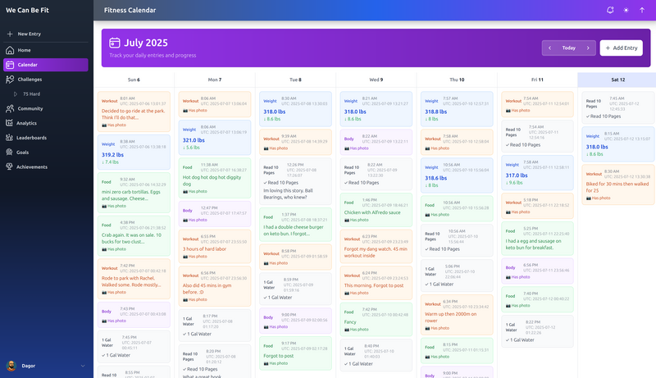Open 'Decided to go ride at the park' workout
656x378 pixels.
[x=134, y=112]
